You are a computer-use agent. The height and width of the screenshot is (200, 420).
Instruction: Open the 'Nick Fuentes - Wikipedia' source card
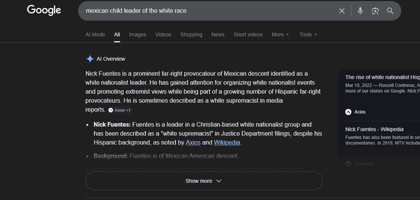click(x=374, y=130)
